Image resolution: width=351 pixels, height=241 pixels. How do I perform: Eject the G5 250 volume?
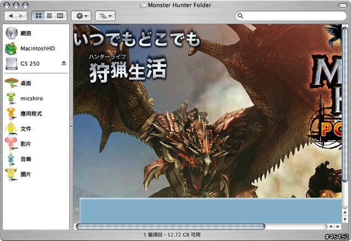coord(64,64)
